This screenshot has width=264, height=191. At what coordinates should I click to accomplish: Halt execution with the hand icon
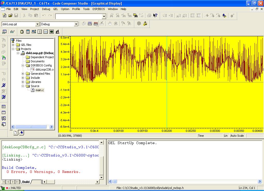tap(110, 23)
